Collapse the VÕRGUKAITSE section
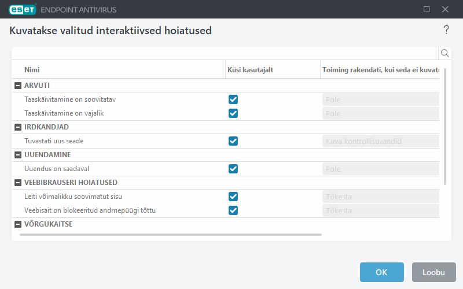 18,224
